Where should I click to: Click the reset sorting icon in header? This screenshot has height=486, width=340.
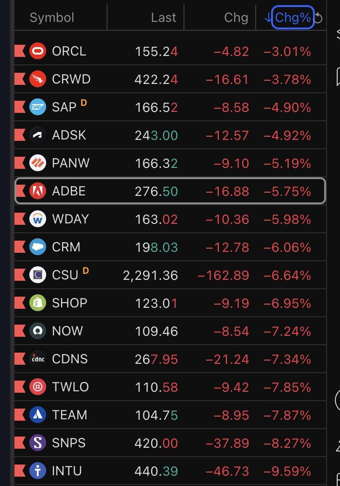319,18
